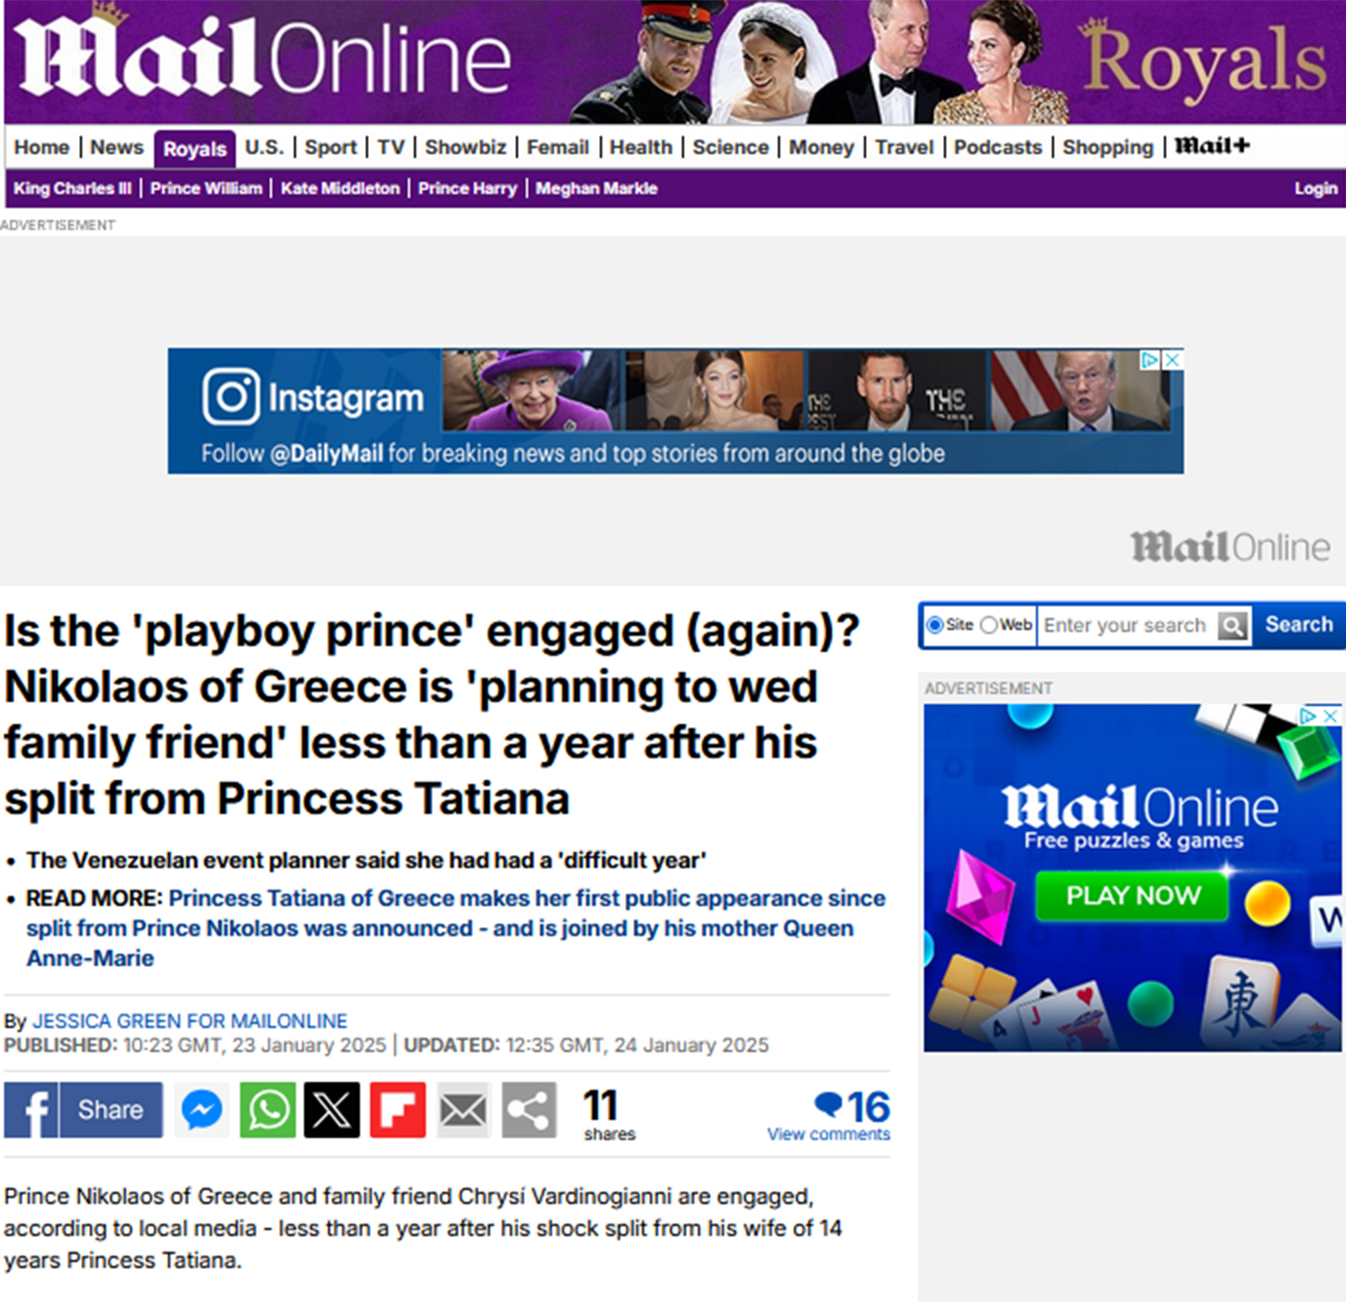Share article on Flipboard
This screenshot has height=1302, width=1346.
397,1109
